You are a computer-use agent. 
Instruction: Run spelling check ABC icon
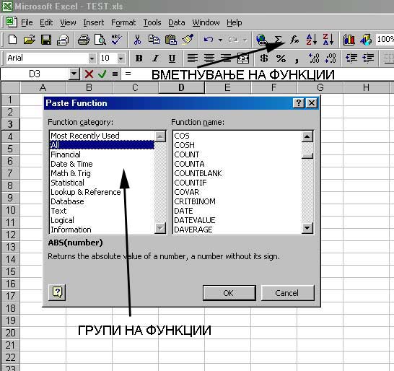(117, 40)
